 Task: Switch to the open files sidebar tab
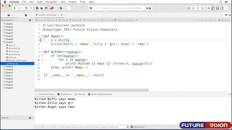pyautogui.click(x=26, y=15)
